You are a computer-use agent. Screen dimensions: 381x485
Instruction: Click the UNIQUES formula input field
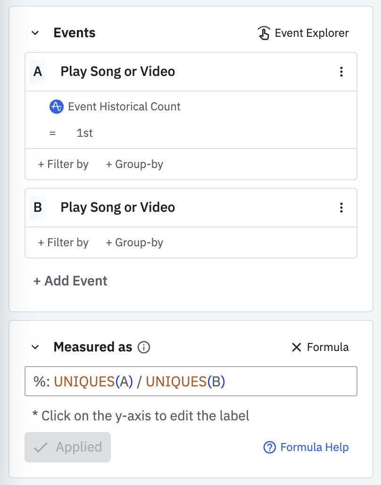click(190, 381)
